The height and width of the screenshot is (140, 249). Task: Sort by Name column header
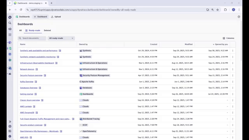tap(23, 44)
